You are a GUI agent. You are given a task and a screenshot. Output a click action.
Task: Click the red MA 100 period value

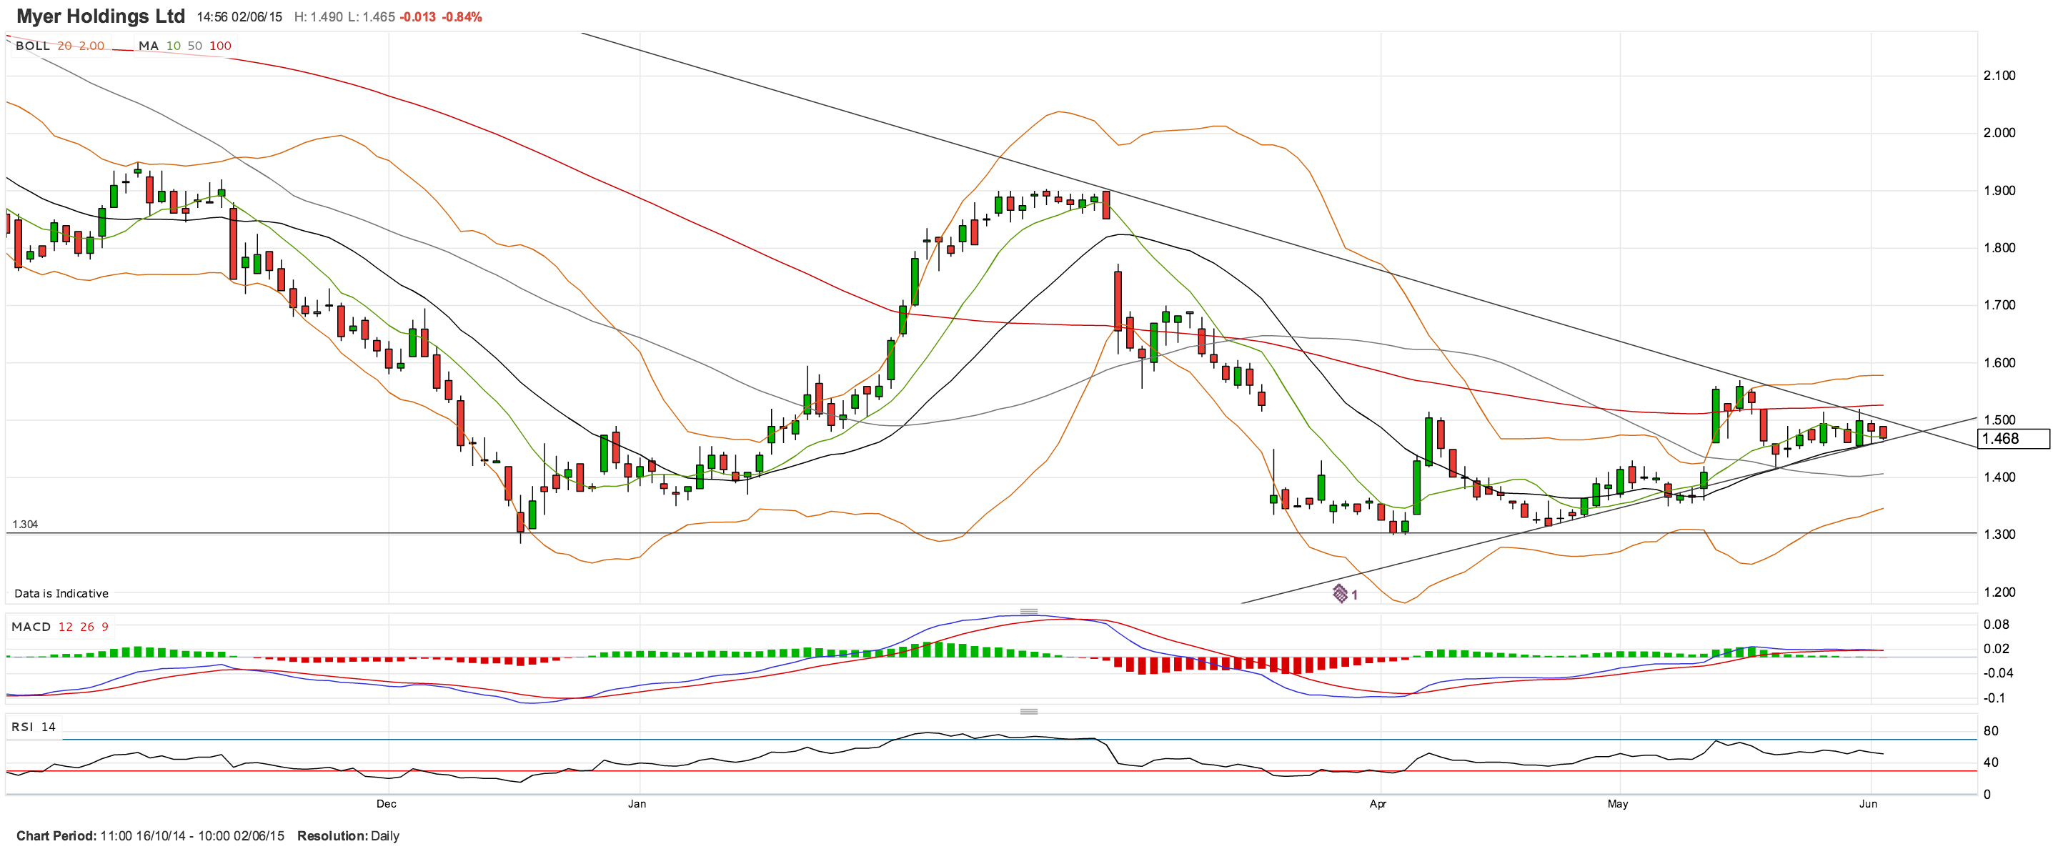click(221, 46)
